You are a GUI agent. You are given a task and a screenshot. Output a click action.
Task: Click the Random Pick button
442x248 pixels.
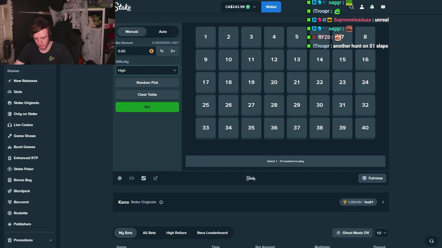pyautogui.click(x=147, y=83)
